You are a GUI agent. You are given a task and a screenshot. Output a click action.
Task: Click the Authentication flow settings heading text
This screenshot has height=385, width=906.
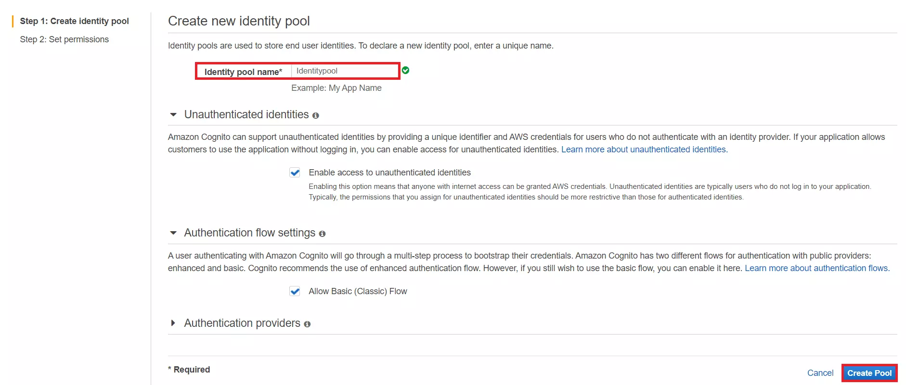tap(250, 233)
